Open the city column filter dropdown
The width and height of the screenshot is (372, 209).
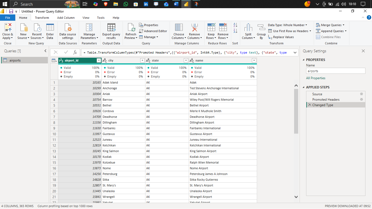click(x=142, y=60)
